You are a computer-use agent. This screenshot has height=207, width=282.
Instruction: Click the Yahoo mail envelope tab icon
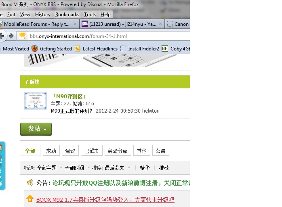coord(85,24)
